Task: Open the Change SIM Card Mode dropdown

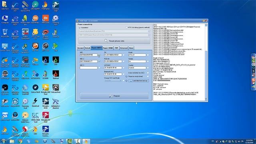Action: pyautogui.click(x=113, y=81)
